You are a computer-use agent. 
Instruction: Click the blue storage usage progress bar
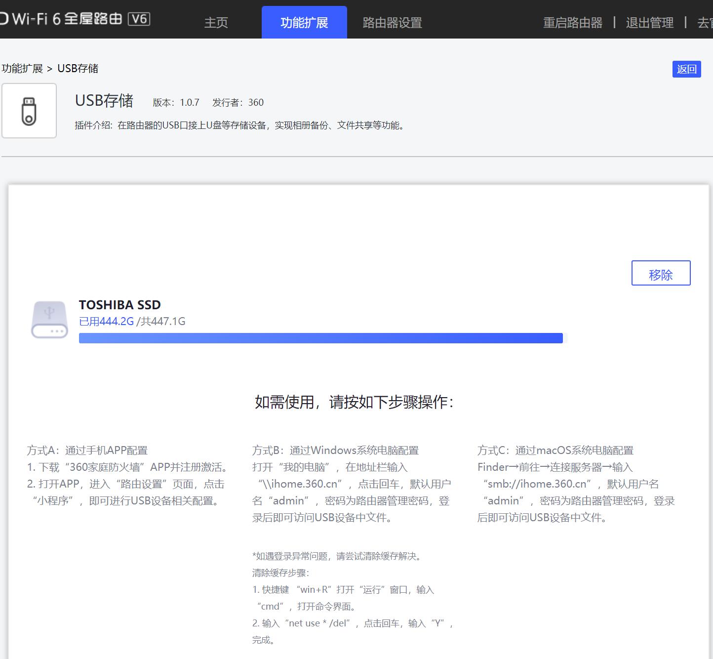click(x=321, y=338)
